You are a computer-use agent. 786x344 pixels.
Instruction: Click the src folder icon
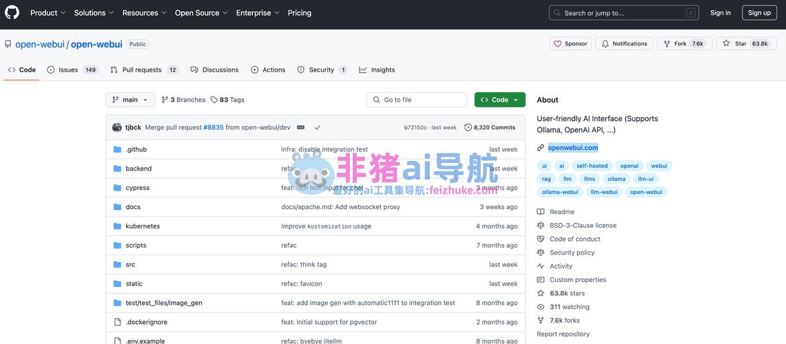[x=117, y=264]
